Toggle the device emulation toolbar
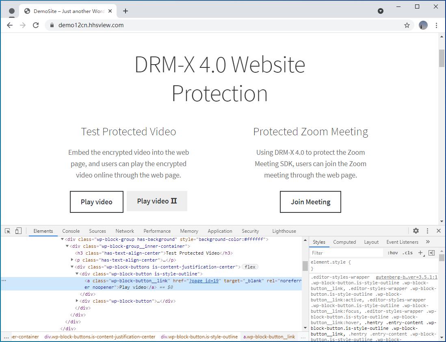This screenshot has width=446, height=342. tap(17, 230)
